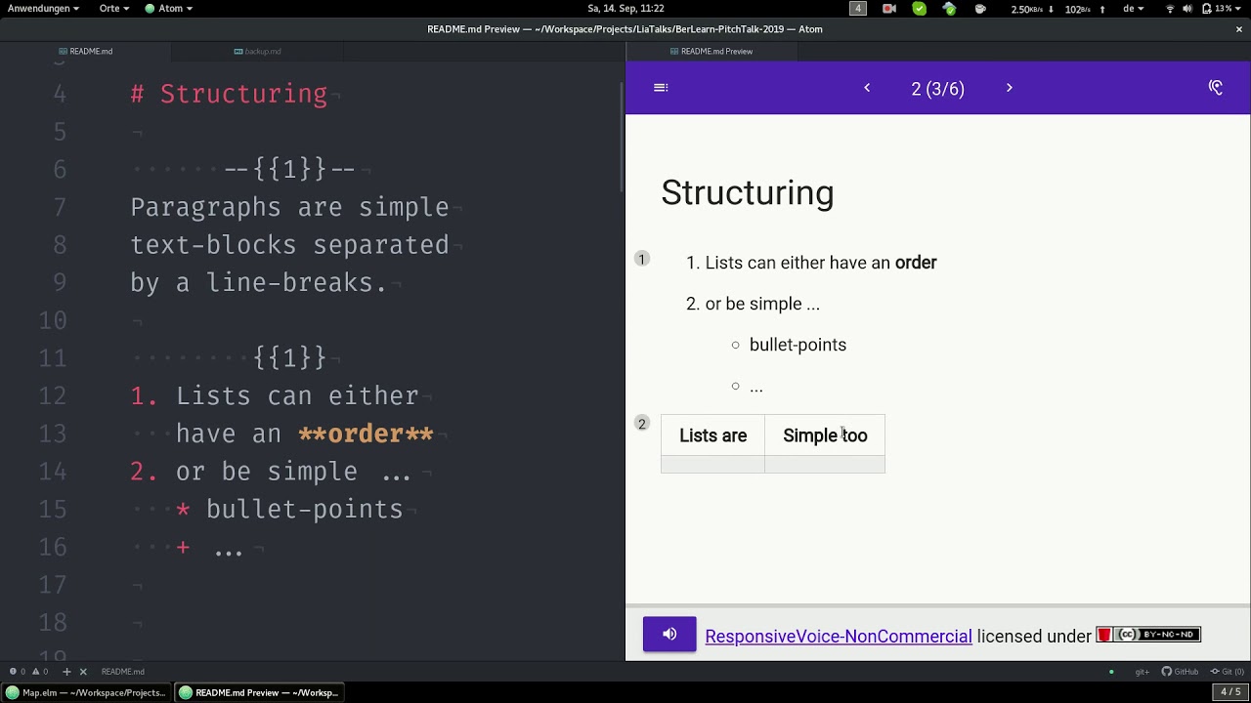The width and height of the screenshot is (1251, 703).
Task: Open the presentation mode icon in the purple header
Action: 1216,88
